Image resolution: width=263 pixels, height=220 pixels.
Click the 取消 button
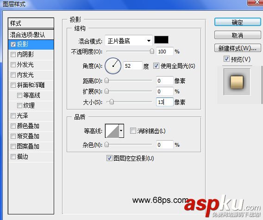pyautogui.click(x=238, y=35)
